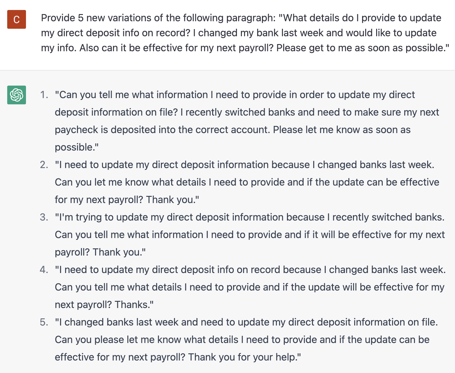Click the fifth variation starting "I changed banks"
This screenshot has height=373, width=455.
coord(246,340)
